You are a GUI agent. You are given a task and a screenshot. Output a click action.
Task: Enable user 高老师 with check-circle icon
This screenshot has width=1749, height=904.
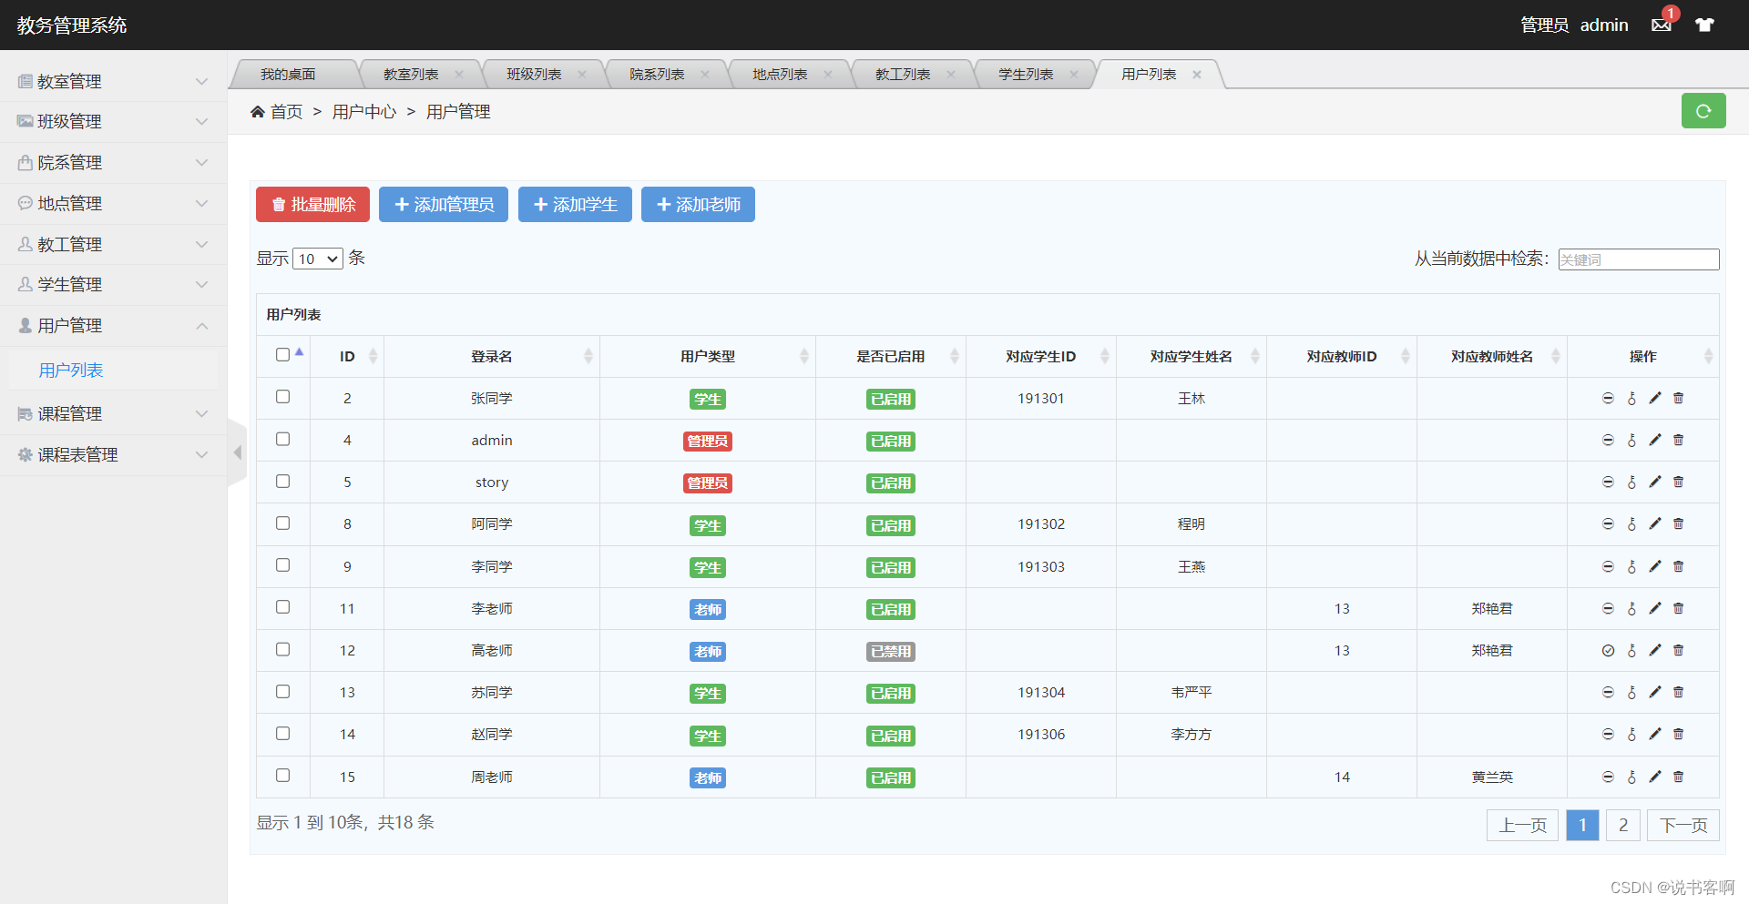click(x=1608, y=650)
